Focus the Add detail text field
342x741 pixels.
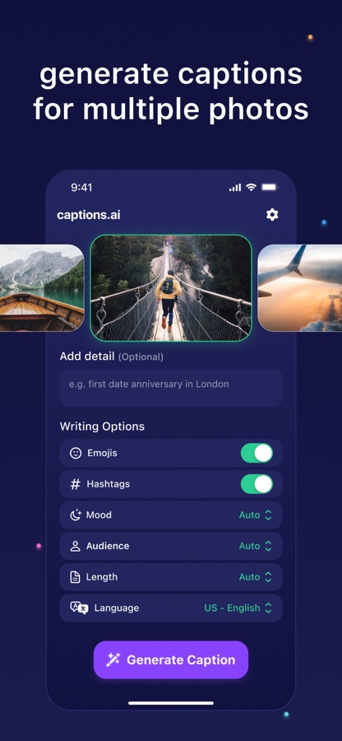(171, 388)
